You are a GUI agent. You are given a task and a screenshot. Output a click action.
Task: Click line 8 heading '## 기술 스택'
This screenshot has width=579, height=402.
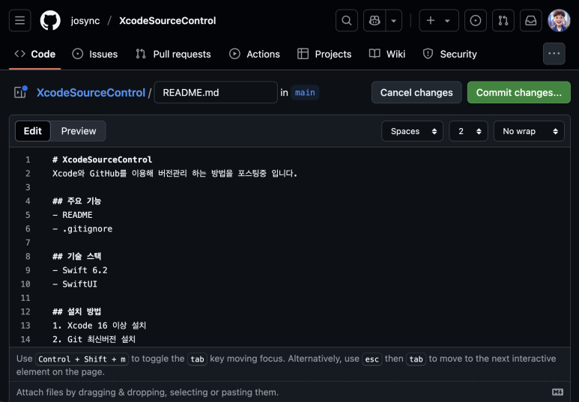tap(77, 257)
